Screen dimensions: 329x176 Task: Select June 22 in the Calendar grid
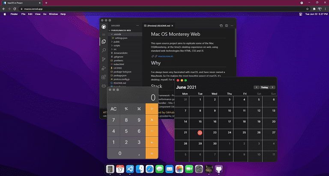click(x=200, y=133)
